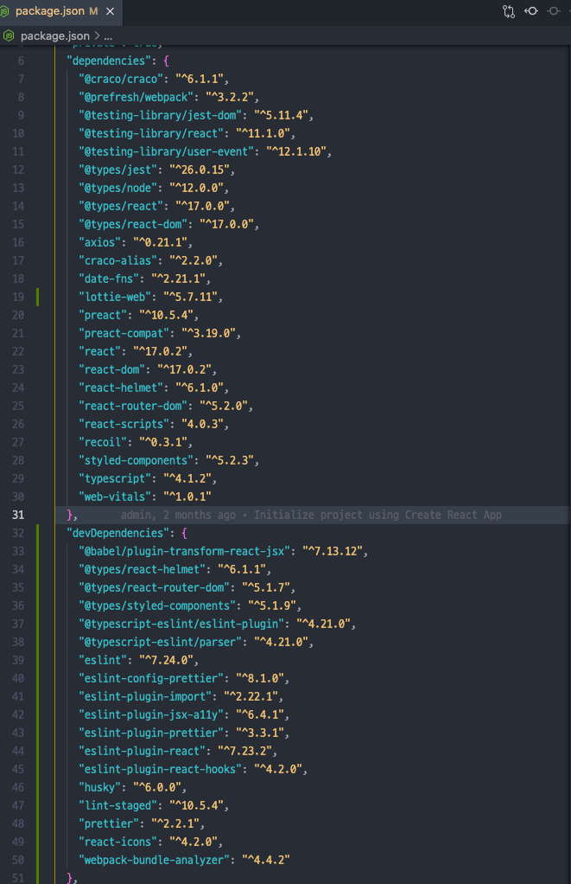Click the "@types/node" key
Viewport: 571px width, 884px height.
click(117, 188)
